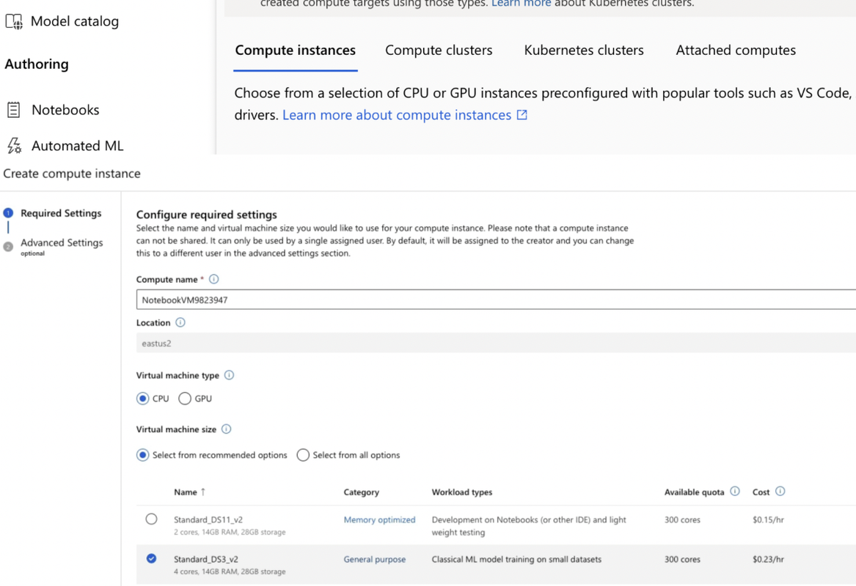Open Model catalog menu item

[x=75, y=21]
